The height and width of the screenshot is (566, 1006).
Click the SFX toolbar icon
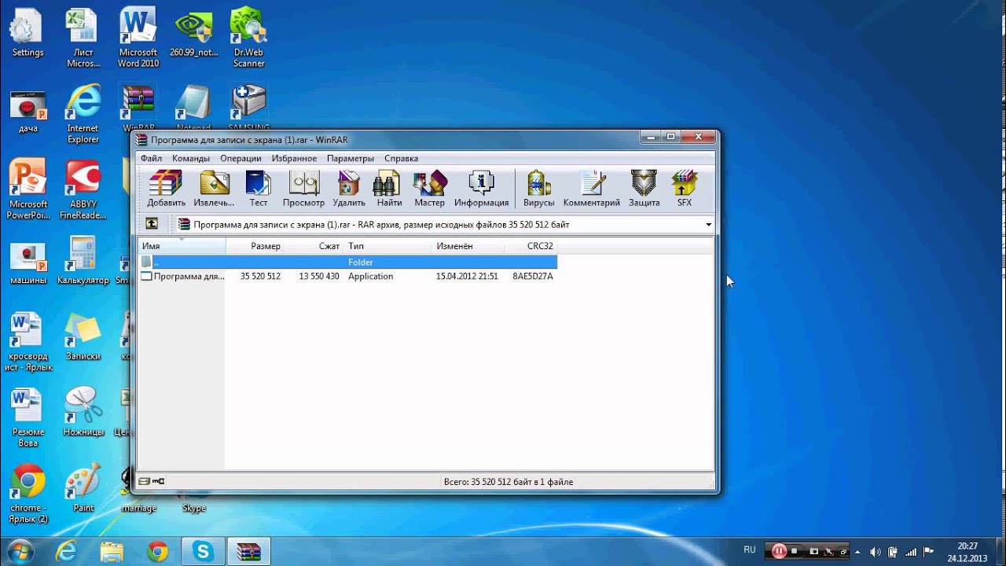[685, 189]
